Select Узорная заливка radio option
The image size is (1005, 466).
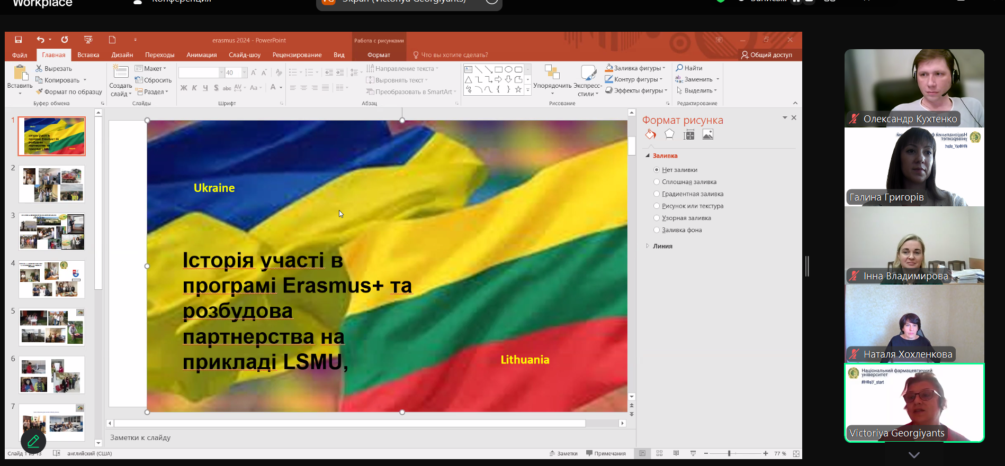click(657, 218)
